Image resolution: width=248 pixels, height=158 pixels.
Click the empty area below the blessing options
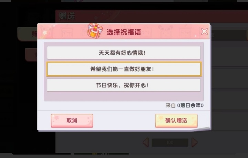124,96
